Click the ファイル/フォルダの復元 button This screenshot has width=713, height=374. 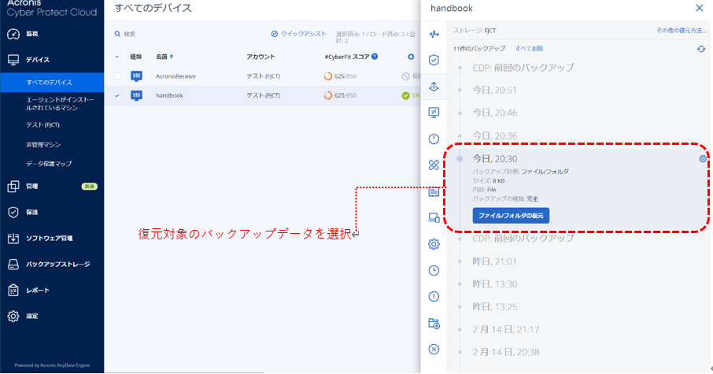(x=510, y=216)
